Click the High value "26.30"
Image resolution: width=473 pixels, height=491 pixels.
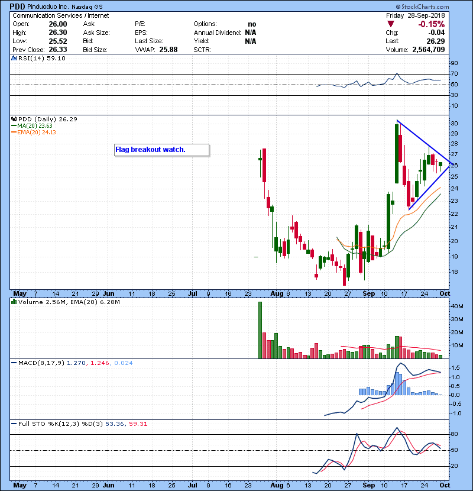58,33
